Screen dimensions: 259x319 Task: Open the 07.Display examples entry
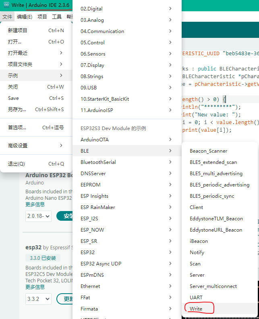click(x=127, y=65)
